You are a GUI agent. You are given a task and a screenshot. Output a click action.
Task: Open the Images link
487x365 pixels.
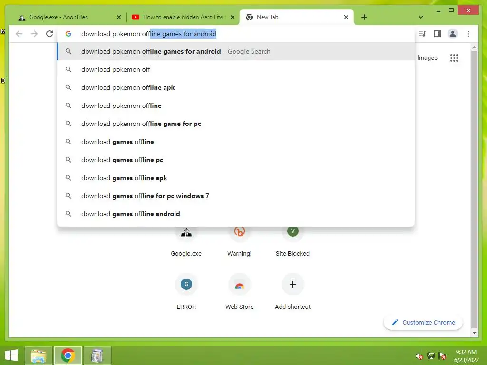click(x=427, y=58)
